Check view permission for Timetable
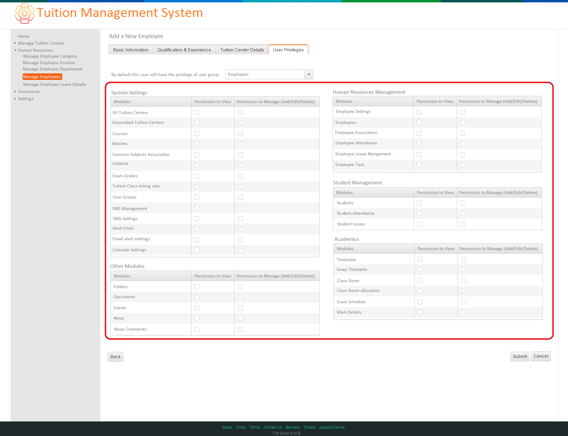Screen dimensions: 568x436 pyautogui.click(x=420, y=259)
